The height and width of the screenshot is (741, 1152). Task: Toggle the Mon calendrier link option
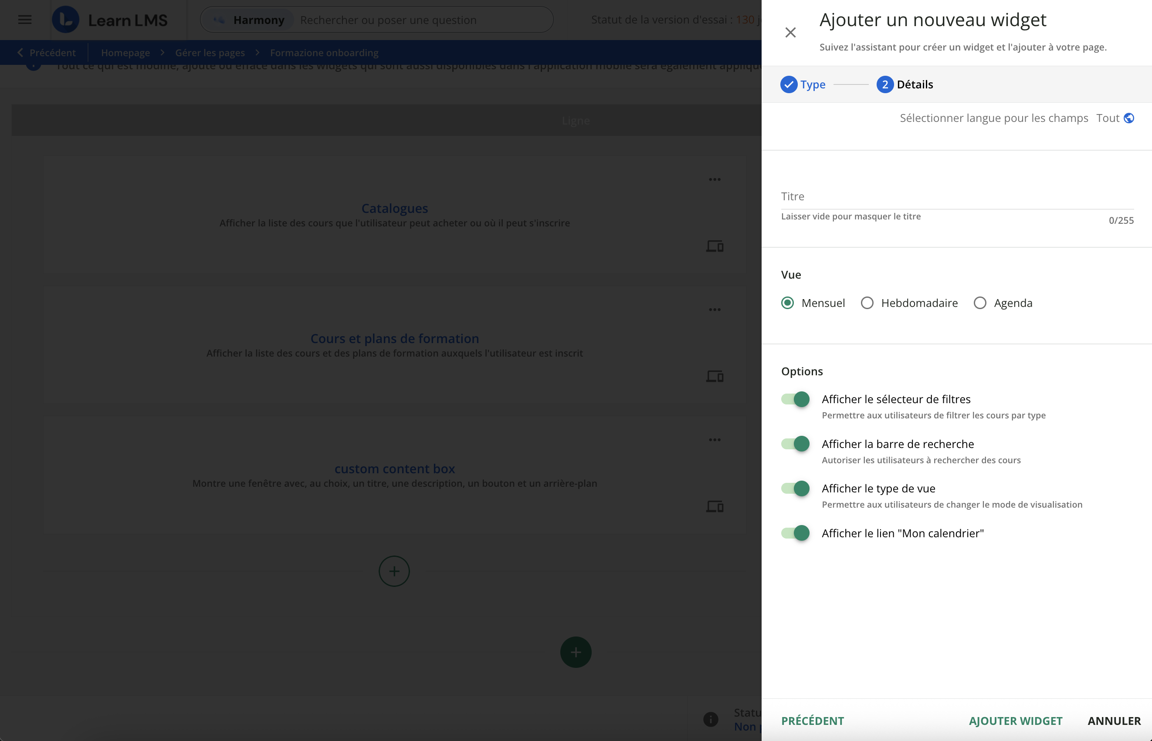pyautogui.click(x=795, y=533)
